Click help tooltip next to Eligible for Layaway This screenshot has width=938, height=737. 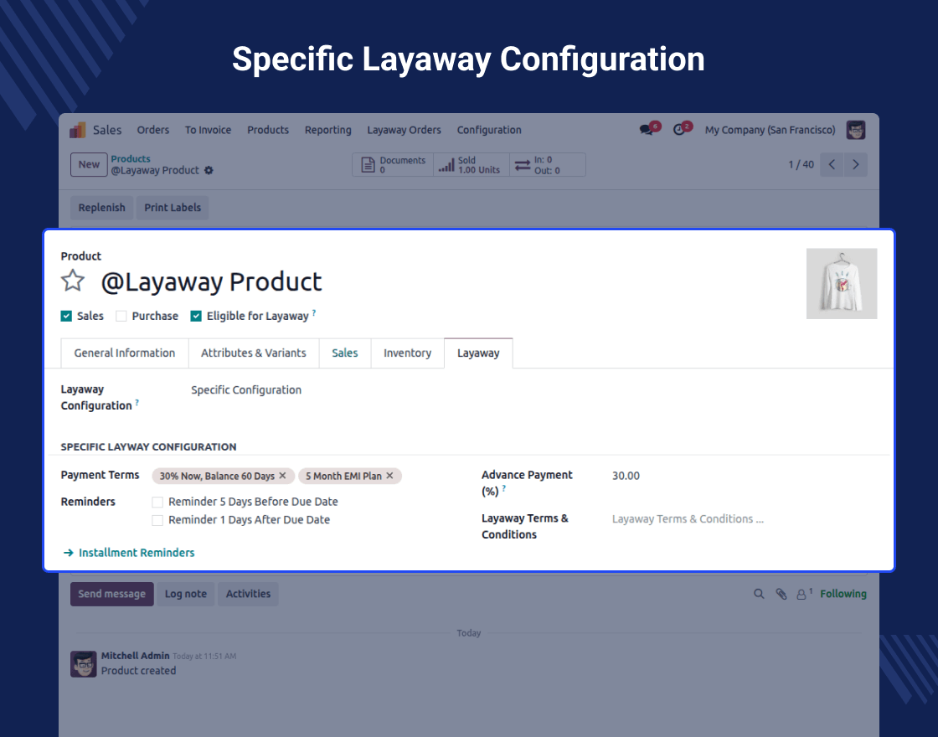click(x=314, y=312)
